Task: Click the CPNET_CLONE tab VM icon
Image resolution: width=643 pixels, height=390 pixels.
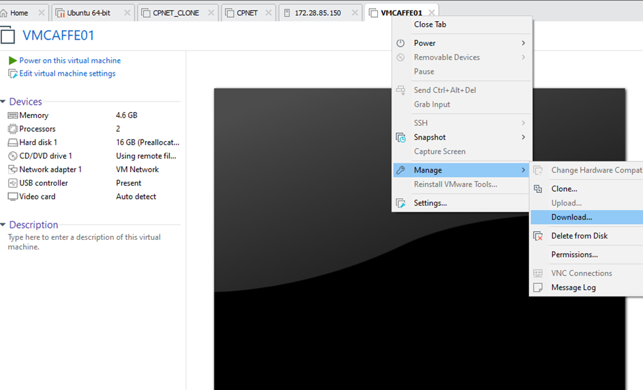Action: (x=146, y=13)
